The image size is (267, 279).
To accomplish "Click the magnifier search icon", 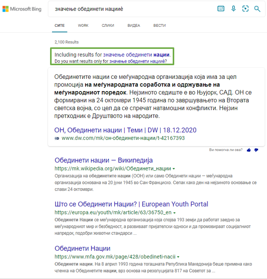I will coord(257,9).
